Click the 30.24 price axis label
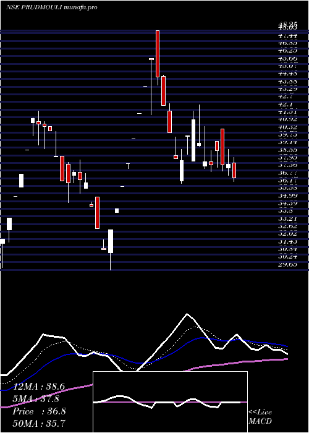Viewport: 309px width, 433px height. tap(287, 257)
